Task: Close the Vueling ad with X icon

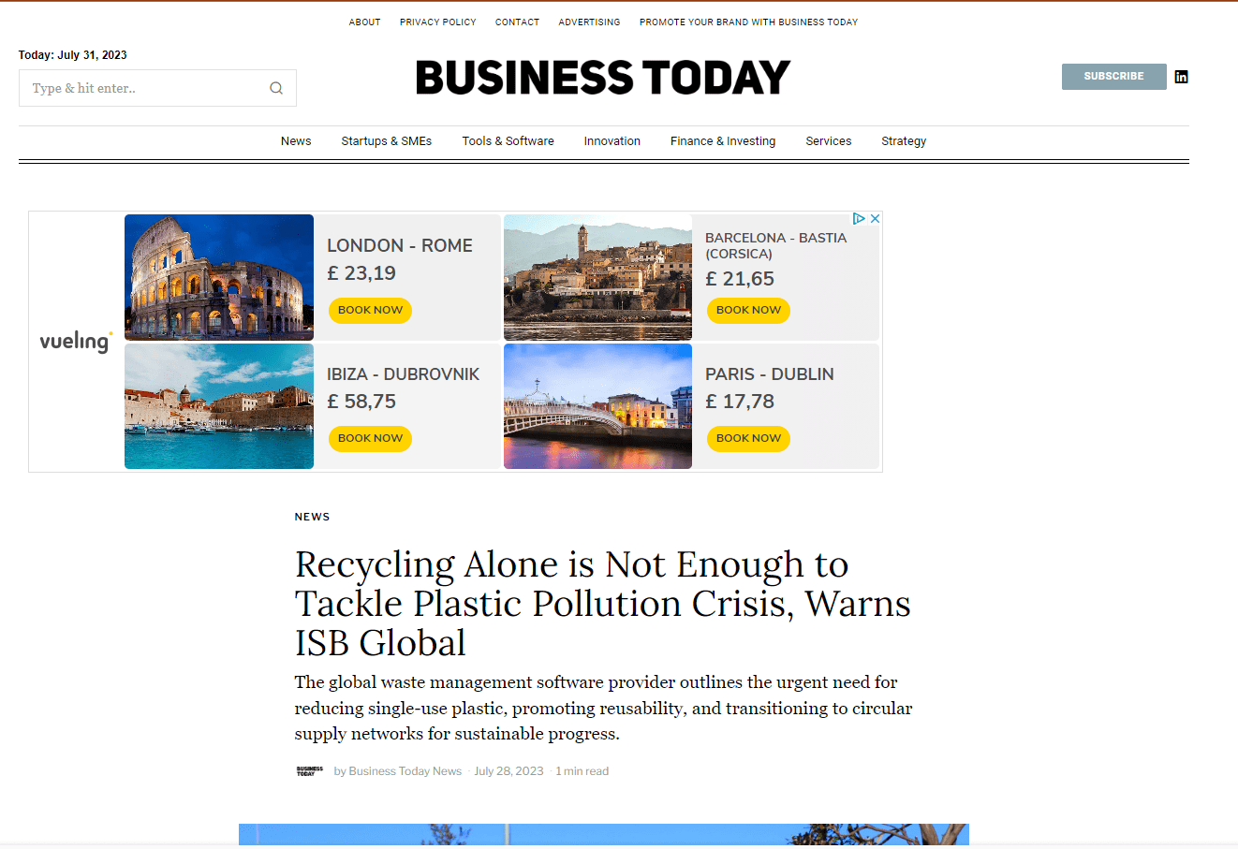Action: pyautogui.click(x=875, y=218)
